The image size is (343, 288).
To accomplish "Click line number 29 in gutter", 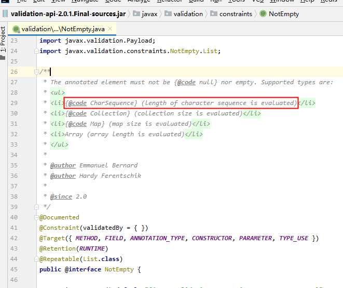I will coord(14,103).
